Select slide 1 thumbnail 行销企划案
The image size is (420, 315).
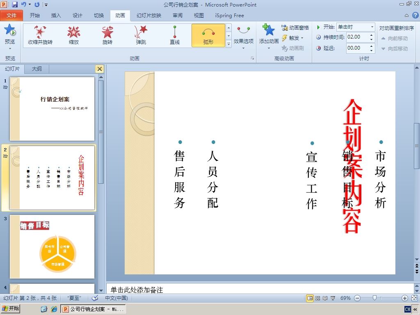click(52, 109)
